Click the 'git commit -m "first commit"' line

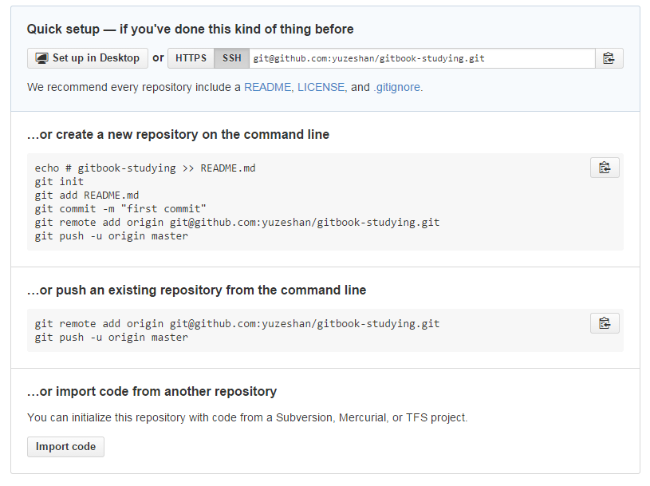click(120, 209)
